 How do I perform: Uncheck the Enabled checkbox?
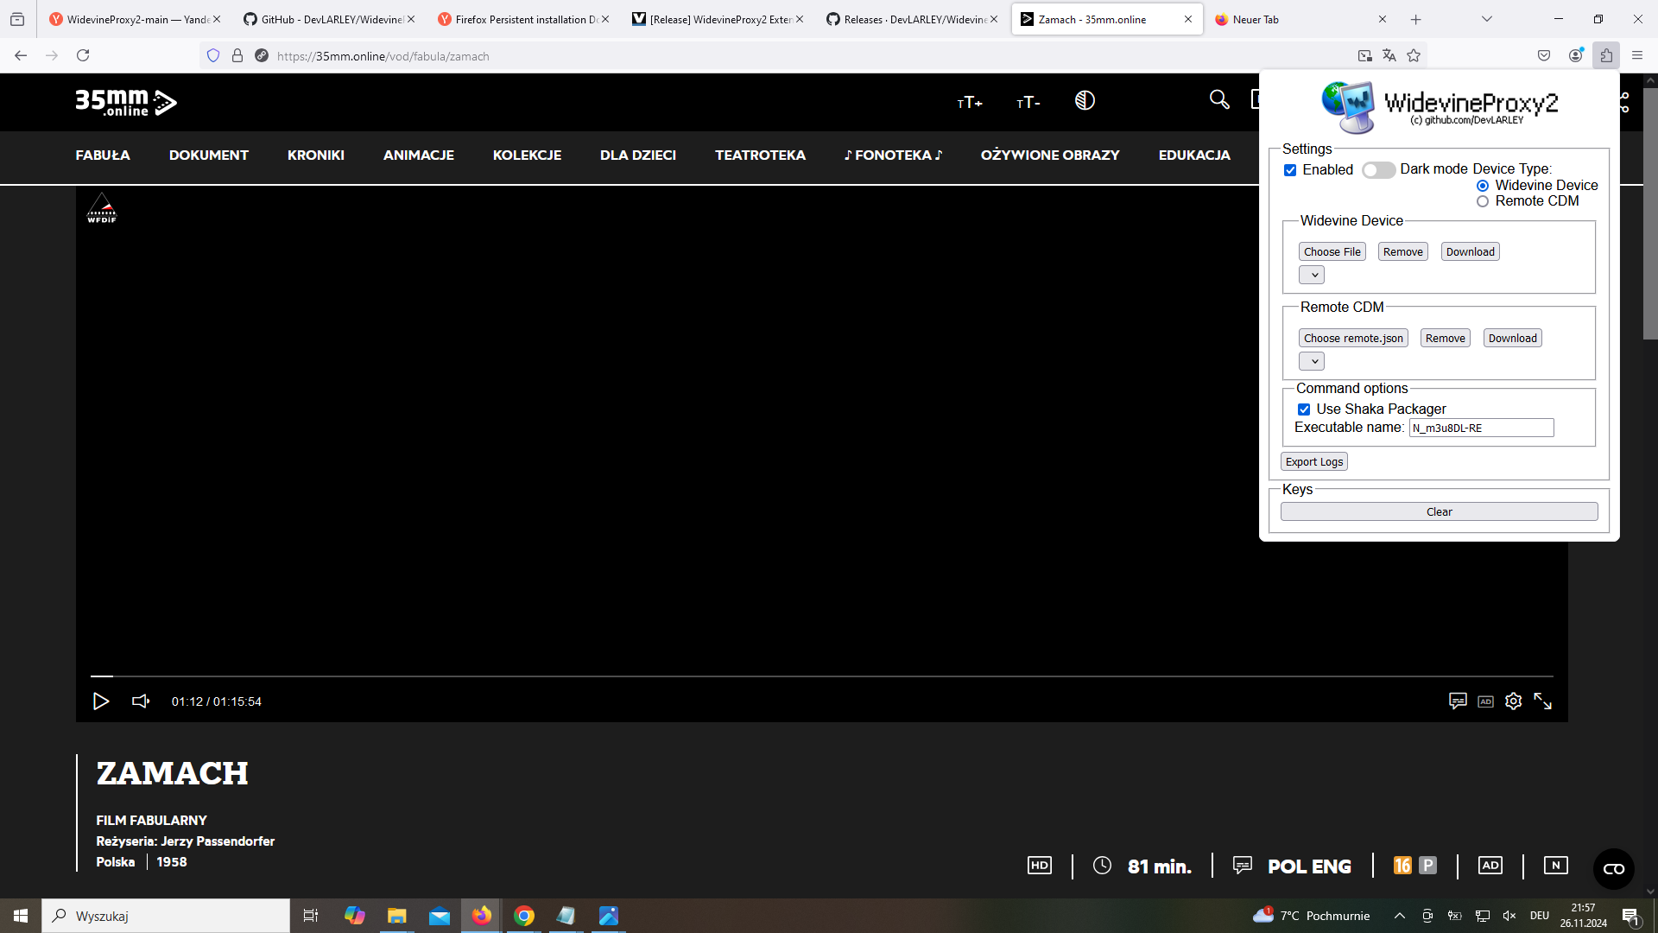1290,170
